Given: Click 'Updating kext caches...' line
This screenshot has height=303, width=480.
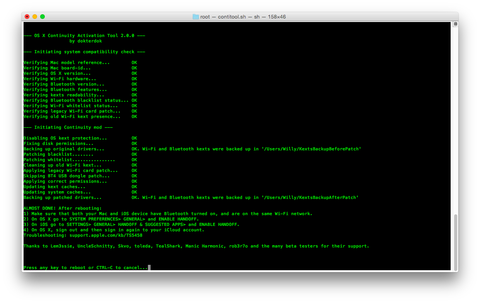Looking at the screenshot, I should point(80,187).
